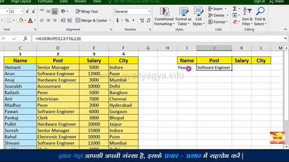Click the Borders icon
The image size is (289, 162).
(x=9, y=20)
